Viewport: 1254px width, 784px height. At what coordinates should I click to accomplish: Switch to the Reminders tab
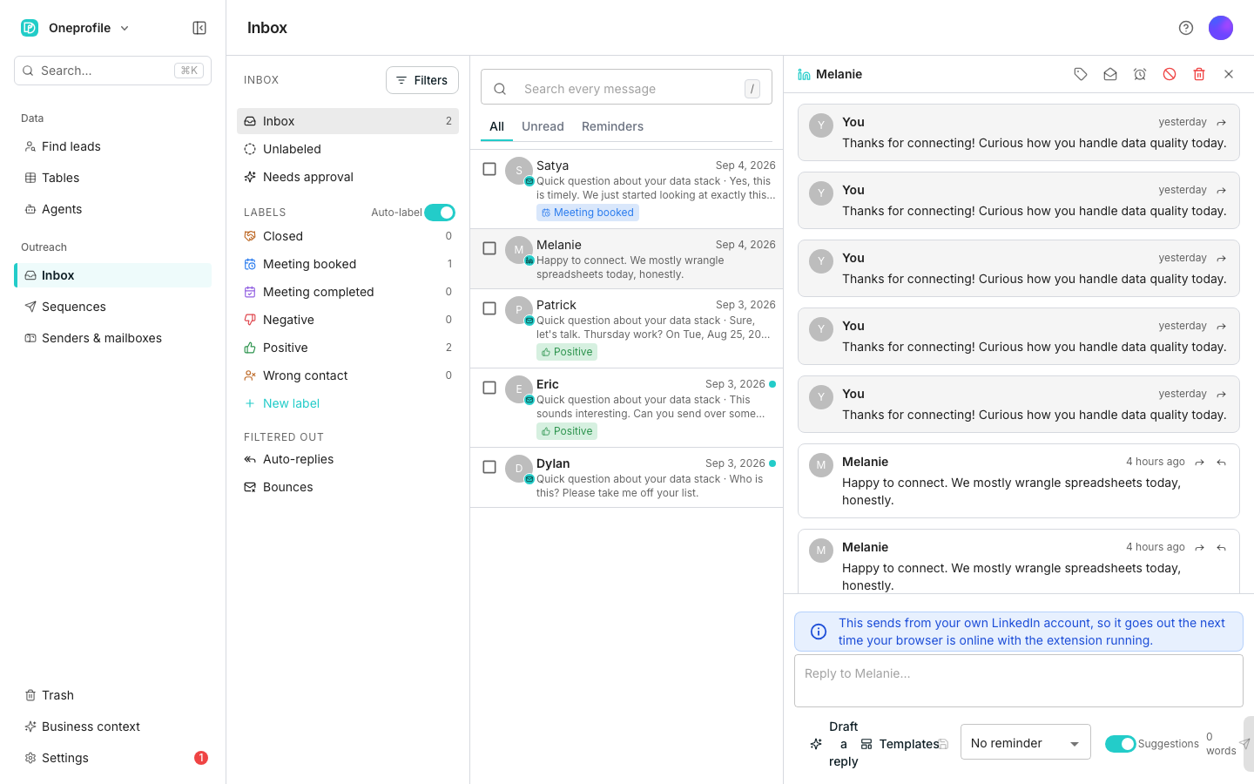612,126
